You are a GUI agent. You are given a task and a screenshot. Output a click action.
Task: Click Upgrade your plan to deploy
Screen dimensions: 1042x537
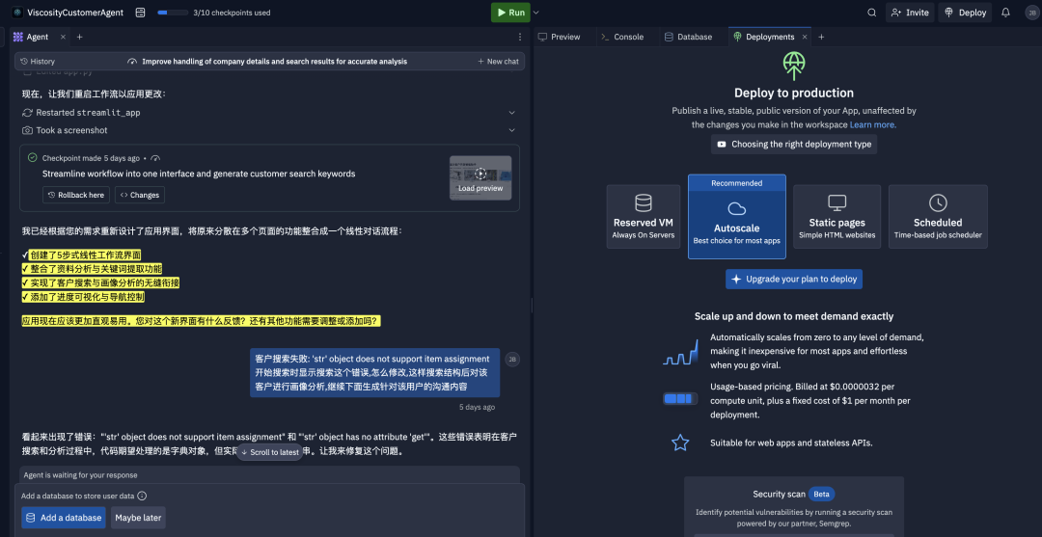(x=793, y=279)
